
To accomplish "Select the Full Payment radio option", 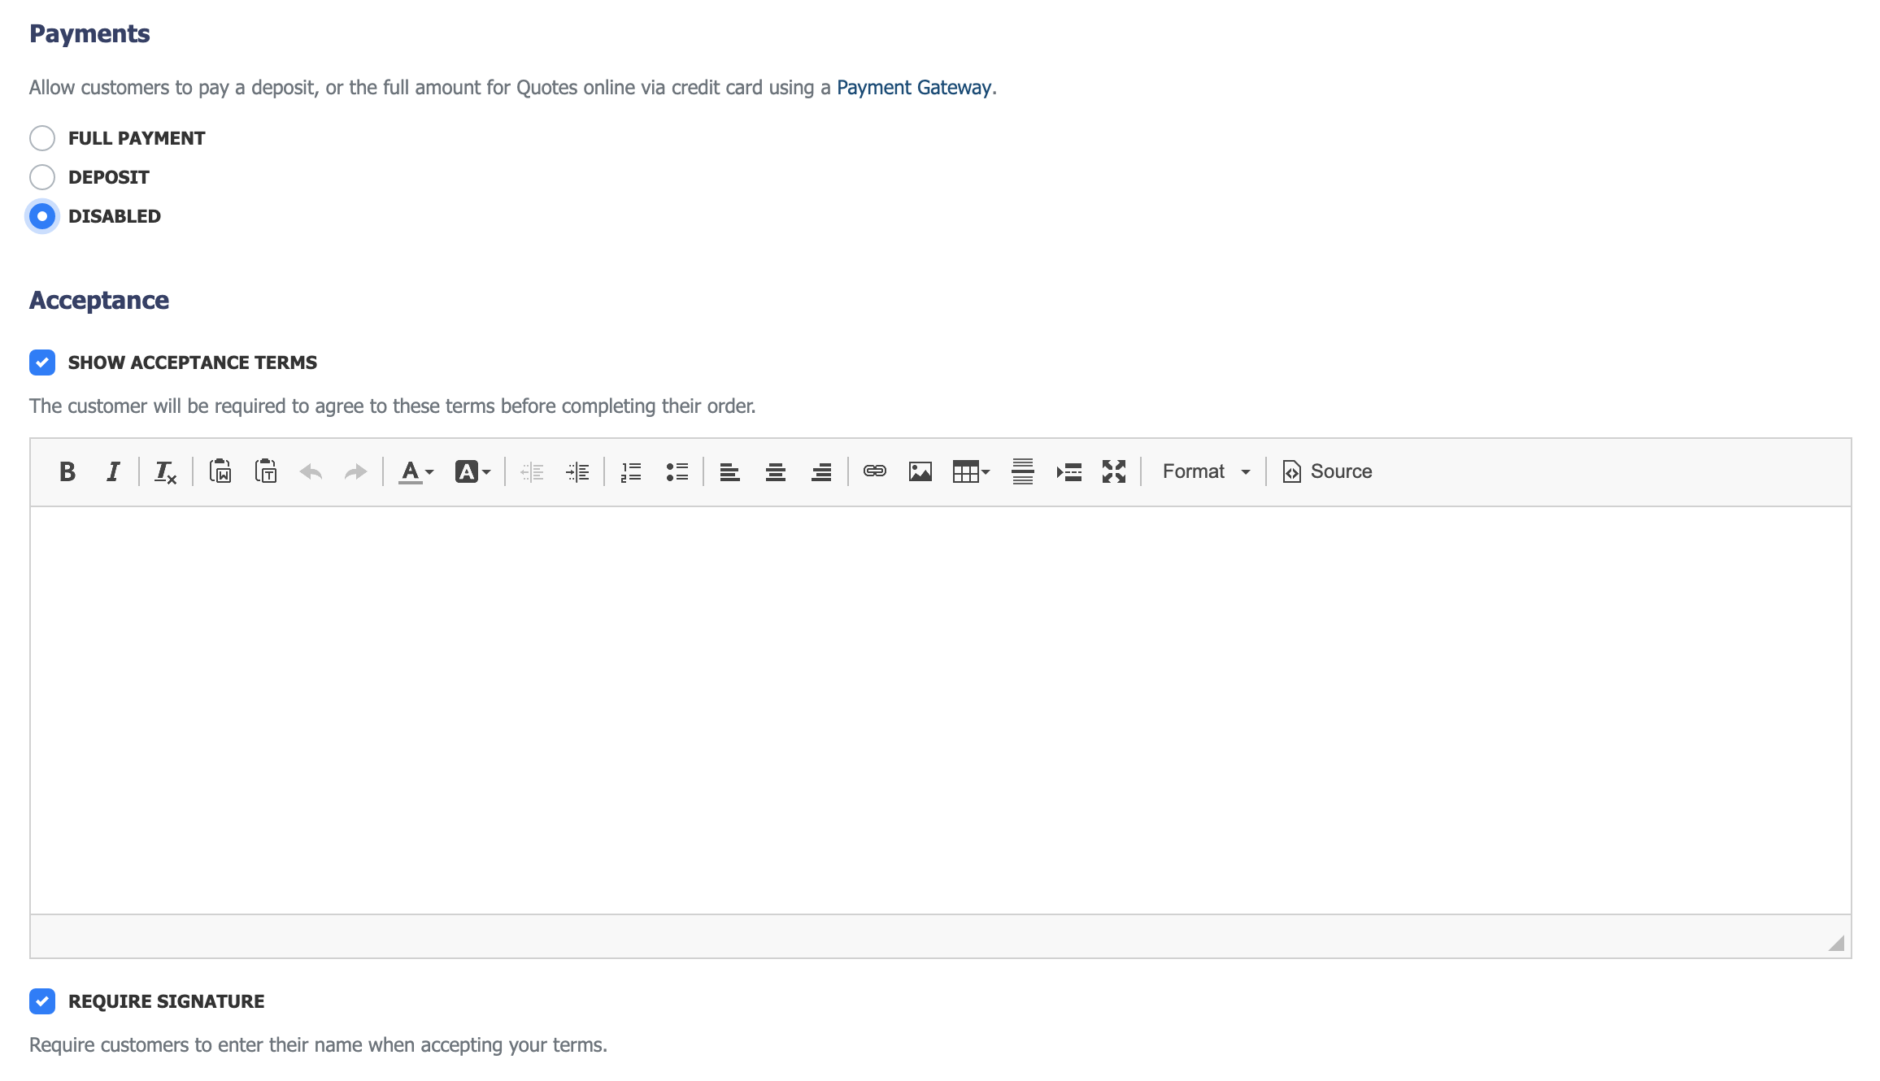I will click(42, 138).
